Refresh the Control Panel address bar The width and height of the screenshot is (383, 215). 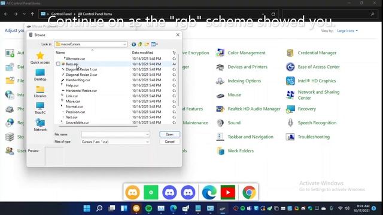coord(273,14)
